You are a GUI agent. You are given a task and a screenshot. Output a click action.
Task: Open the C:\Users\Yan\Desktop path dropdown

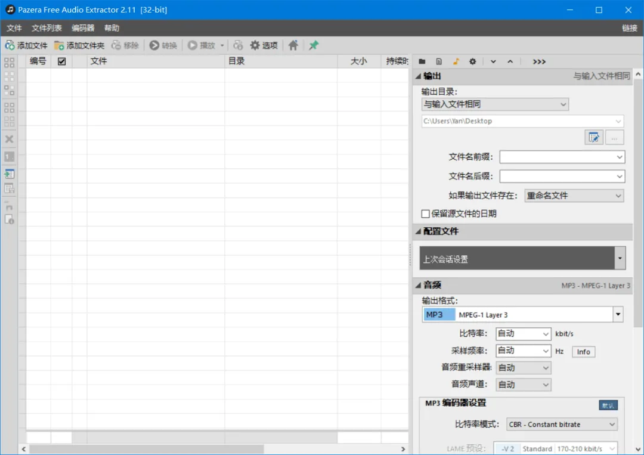(x=522, y=121)
